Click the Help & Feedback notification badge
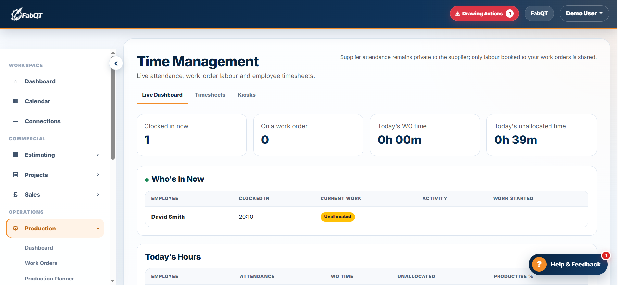This screenshot has height=285, width=618. [x=606, y=255]
